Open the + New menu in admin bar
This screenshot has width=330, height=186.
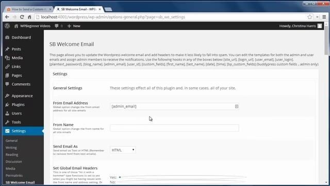[x=74, y=26]
